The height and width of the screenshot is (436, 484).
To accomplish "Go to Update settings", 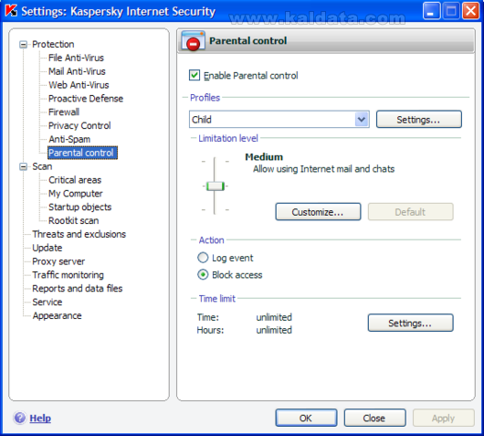I will coord(47,248).
